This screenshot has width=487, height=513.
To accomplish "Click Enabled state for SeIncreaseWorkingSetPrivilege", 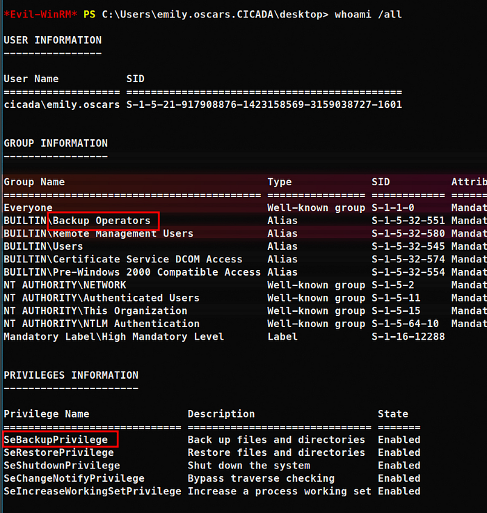I will tap(399, 491).
